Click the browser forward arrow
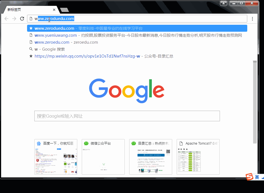Viewport: 264px width, 193px height. (14, 19)
